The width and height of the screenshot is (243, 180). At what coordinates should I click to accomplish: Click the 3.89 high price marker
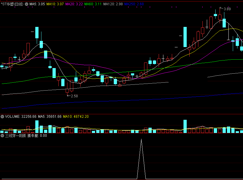click(227, 9)
